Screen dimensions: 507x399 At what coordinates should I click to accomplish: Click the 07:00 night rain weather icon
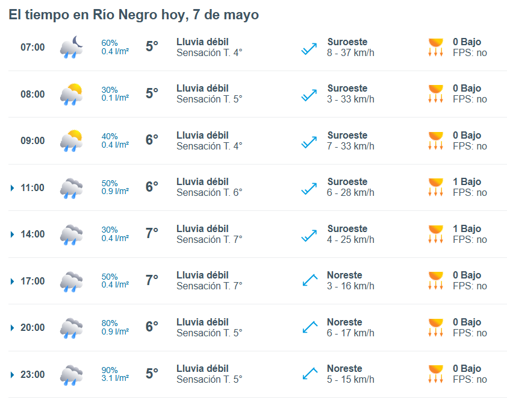coord(72,47)
